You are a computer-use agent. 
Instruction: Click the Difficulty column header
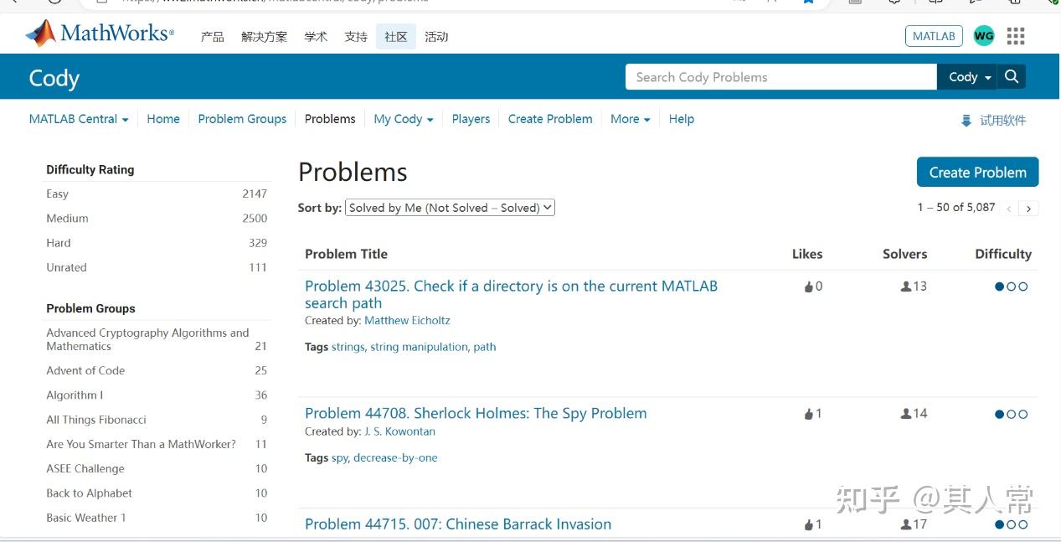1003,254
